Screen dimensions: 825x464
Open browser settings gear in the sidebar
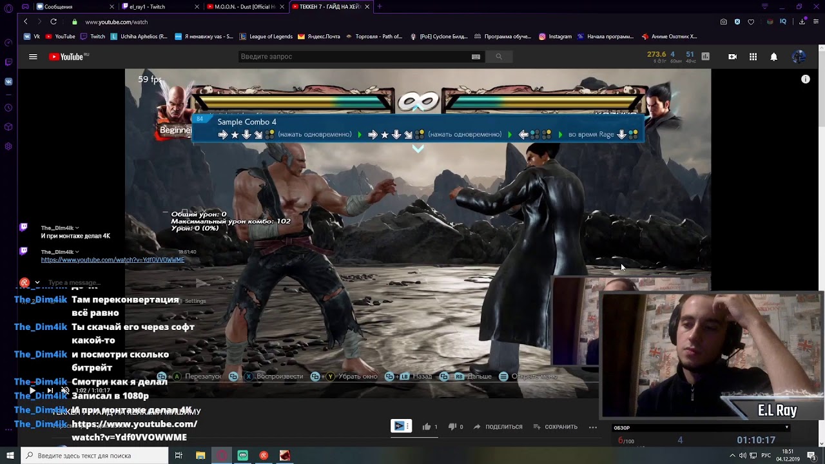pyautogui.click(x=8, y=146)
